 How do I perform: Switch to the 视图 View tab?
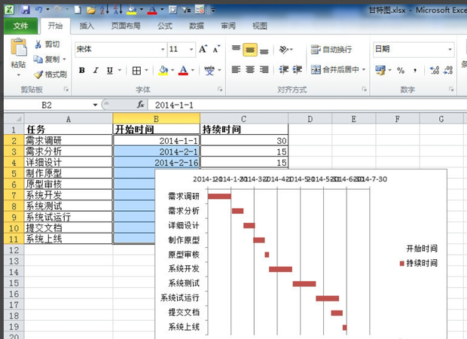[260, 26]
